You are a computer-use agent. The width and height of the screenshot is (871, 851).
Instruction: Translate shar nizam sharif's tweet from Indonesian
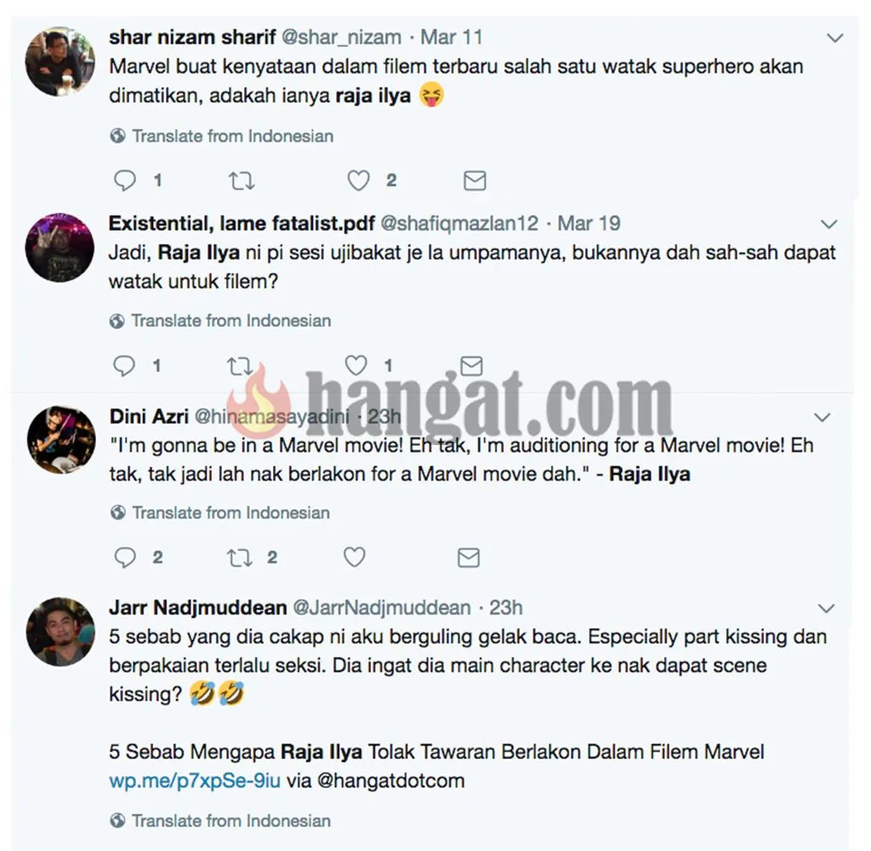coord(233,135)
